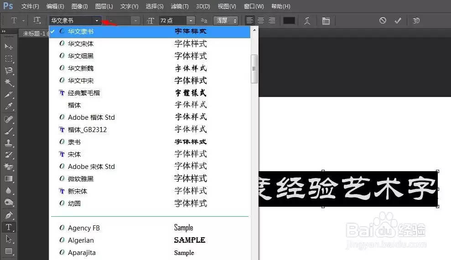
Task: Select the Dodge tool
Action: pos(9,203)
